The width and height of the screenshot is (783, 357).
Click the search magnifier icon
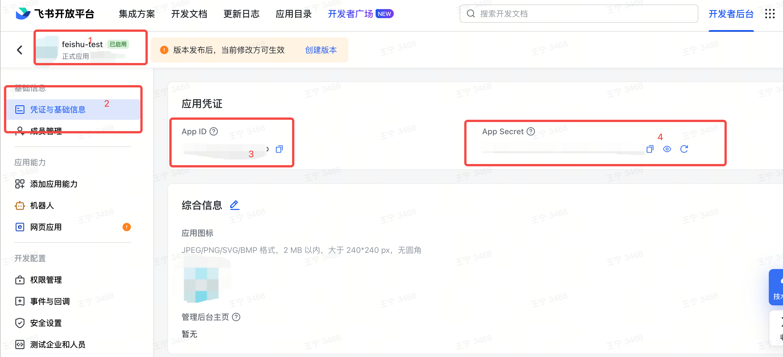[471, 14]
